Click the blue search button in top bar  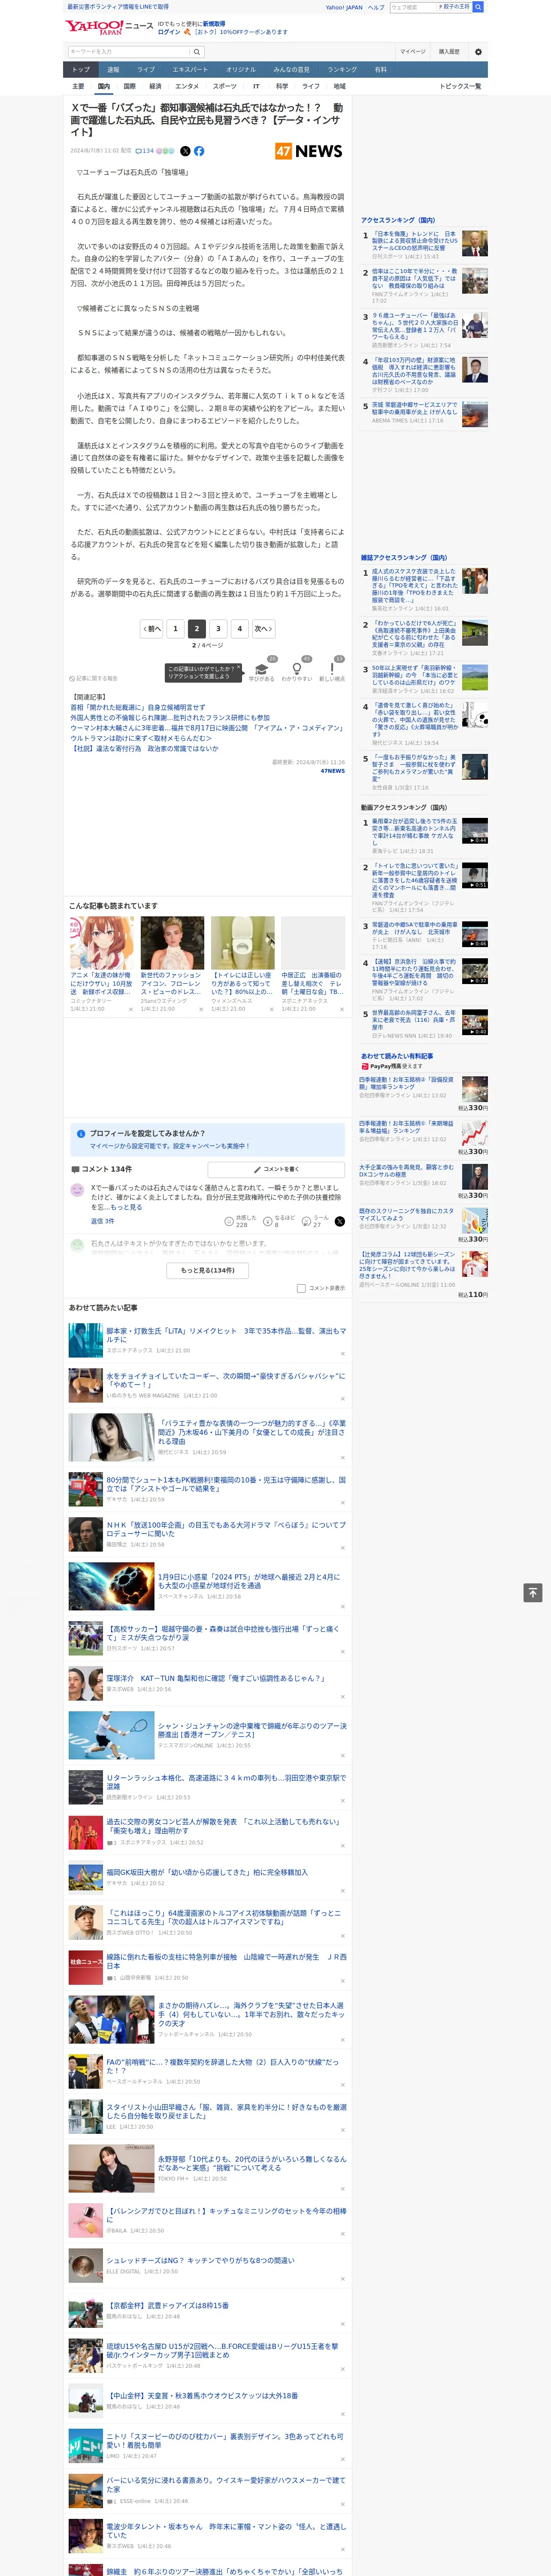pos(478,7)
